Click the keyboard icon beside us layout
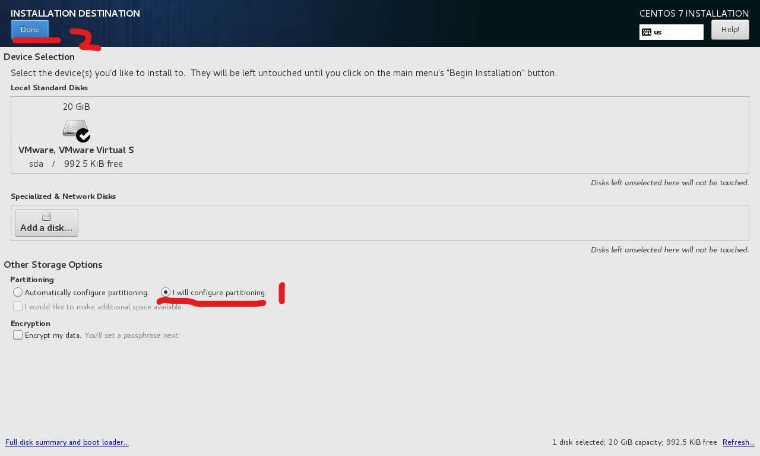 (x=647, y=32)
